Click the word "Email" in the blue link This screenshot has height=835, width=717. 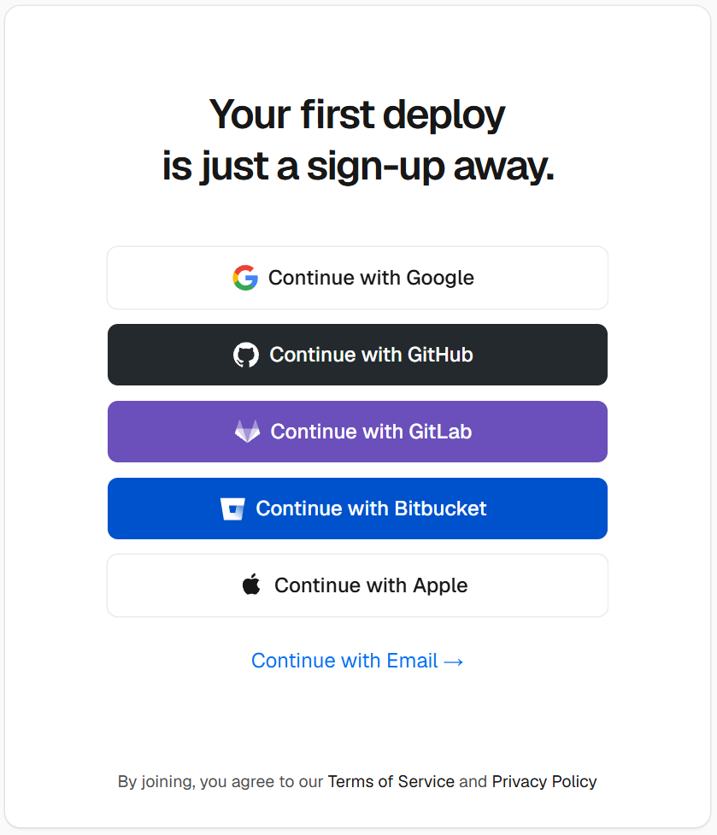click(x=413, y=661)
